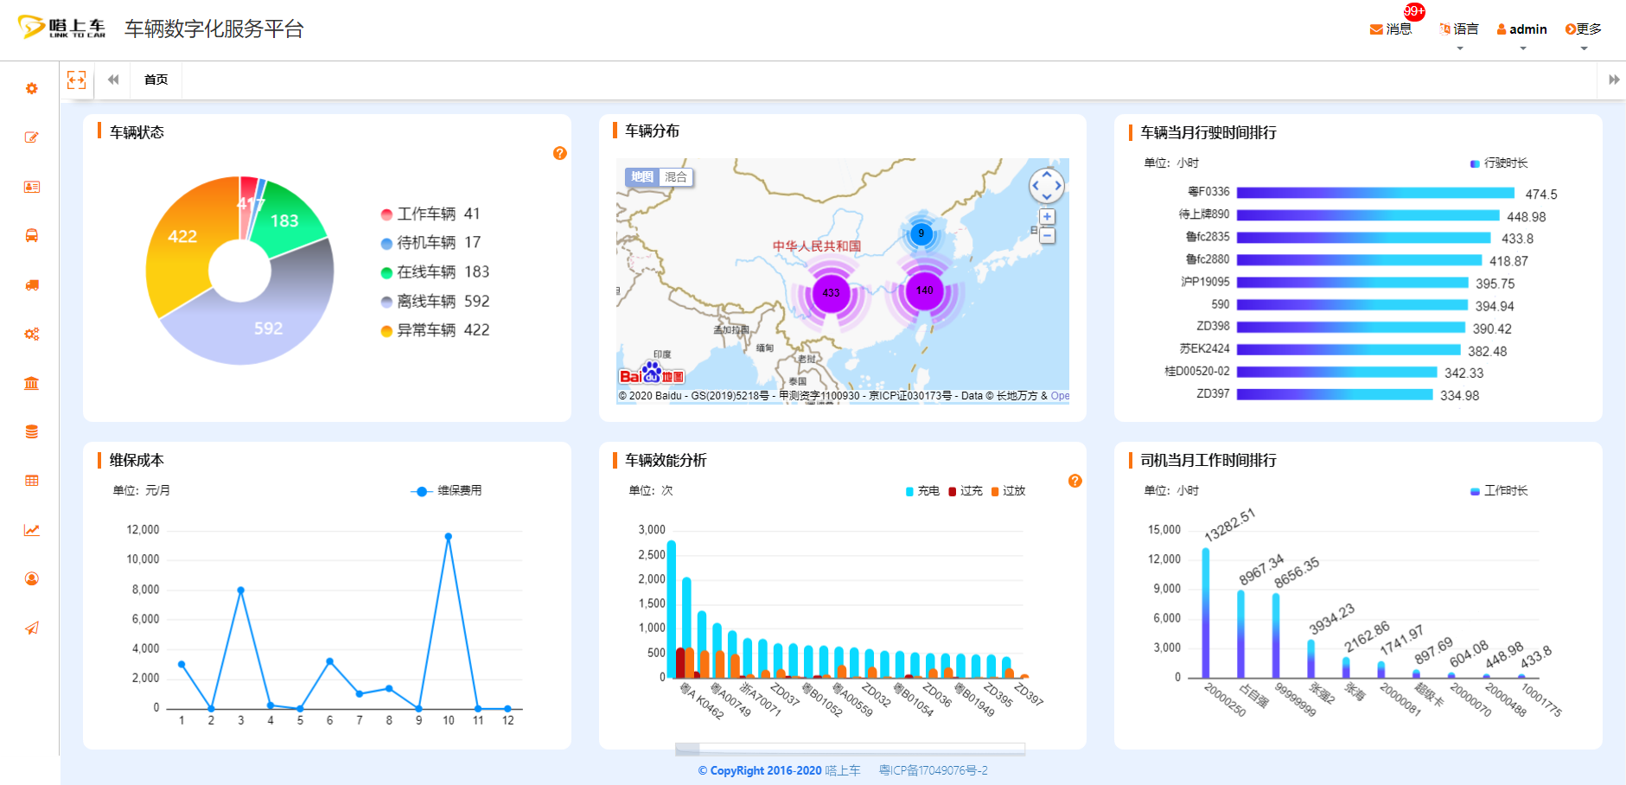Toggle fullscreen with the expand icon

coord(77,80)
